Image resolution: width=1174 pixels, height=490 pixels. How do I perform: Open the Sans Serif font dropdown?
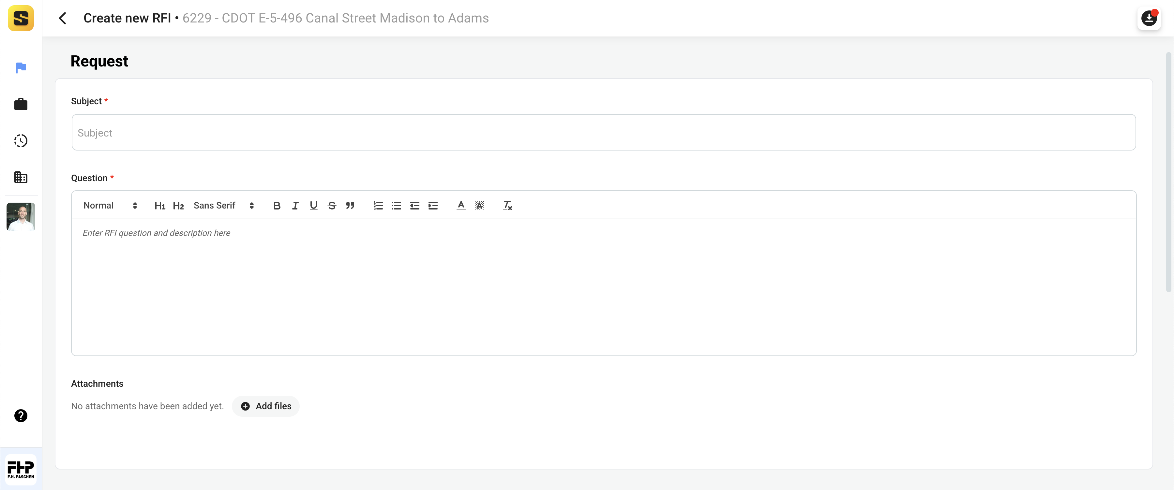(x=223, y=205)
